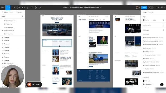Open the current page dropdown 04 Визу...

point(20,12)
